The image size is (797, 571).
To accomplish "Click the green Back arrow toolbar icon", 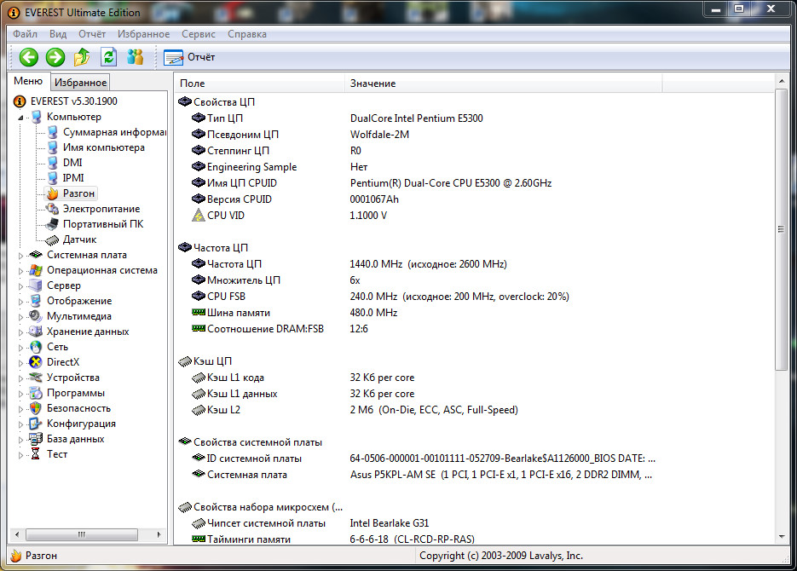I will pyautogui.click(x=29, y=57).
